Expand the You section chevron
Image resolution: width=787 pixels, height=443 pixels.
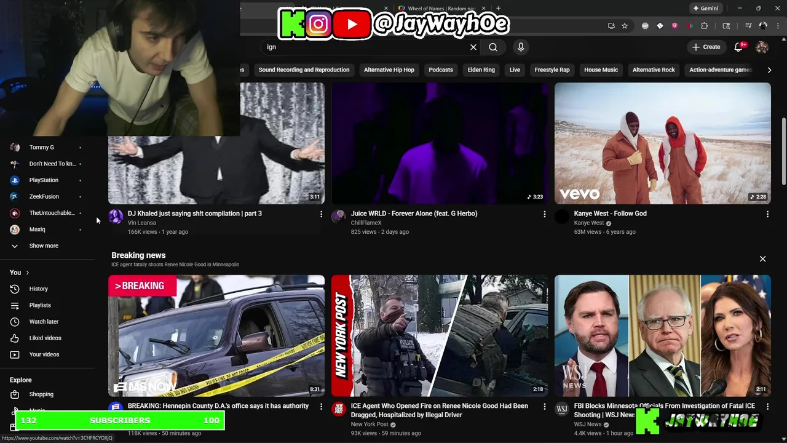click(27, 273)
